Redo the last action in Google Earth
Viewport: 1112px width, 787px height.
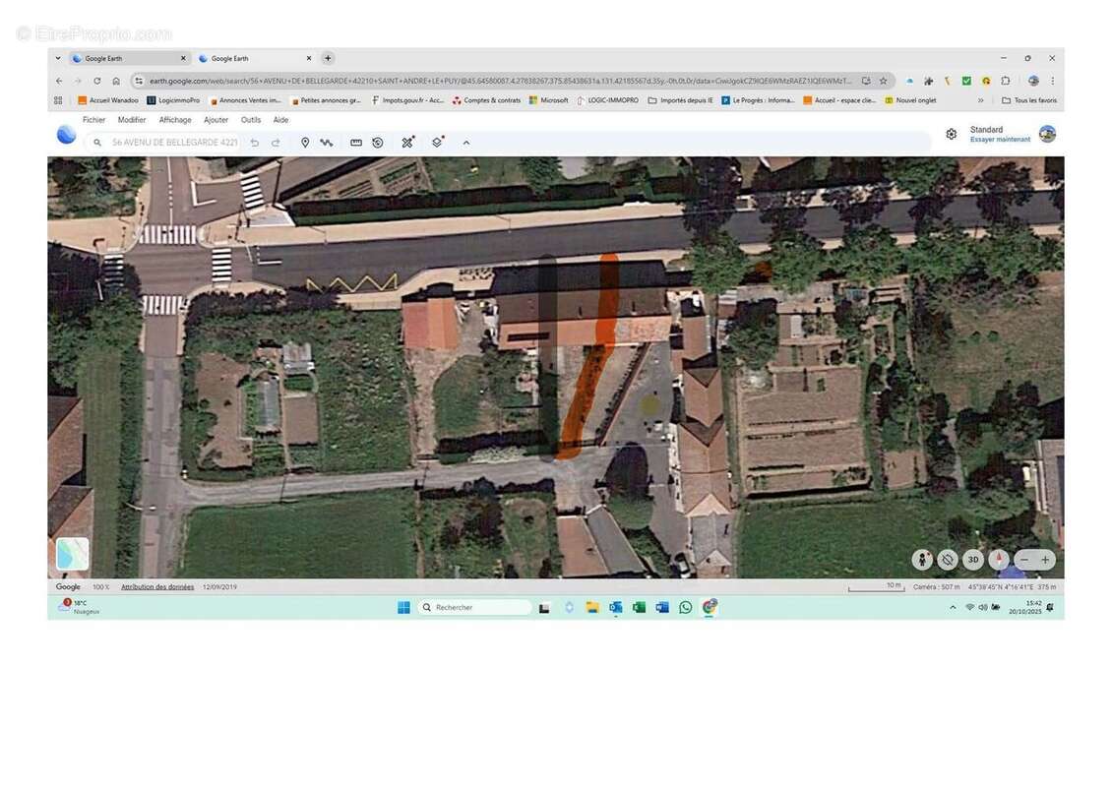(x=276, y=143)
